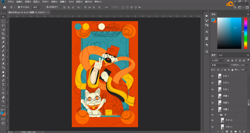This screenshot has height=133, width=250.
Task: Select the Clone Stamp tool
Action: [3, 55]
